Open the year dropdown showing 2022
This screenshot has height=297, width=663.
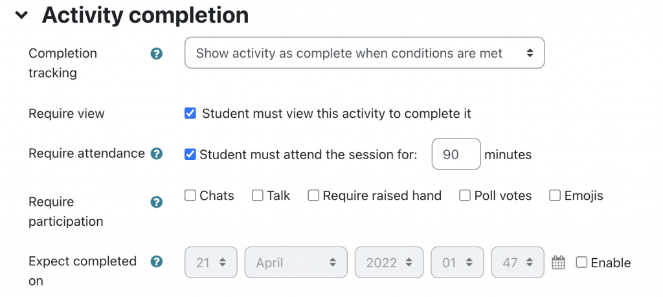click(388, 263)
